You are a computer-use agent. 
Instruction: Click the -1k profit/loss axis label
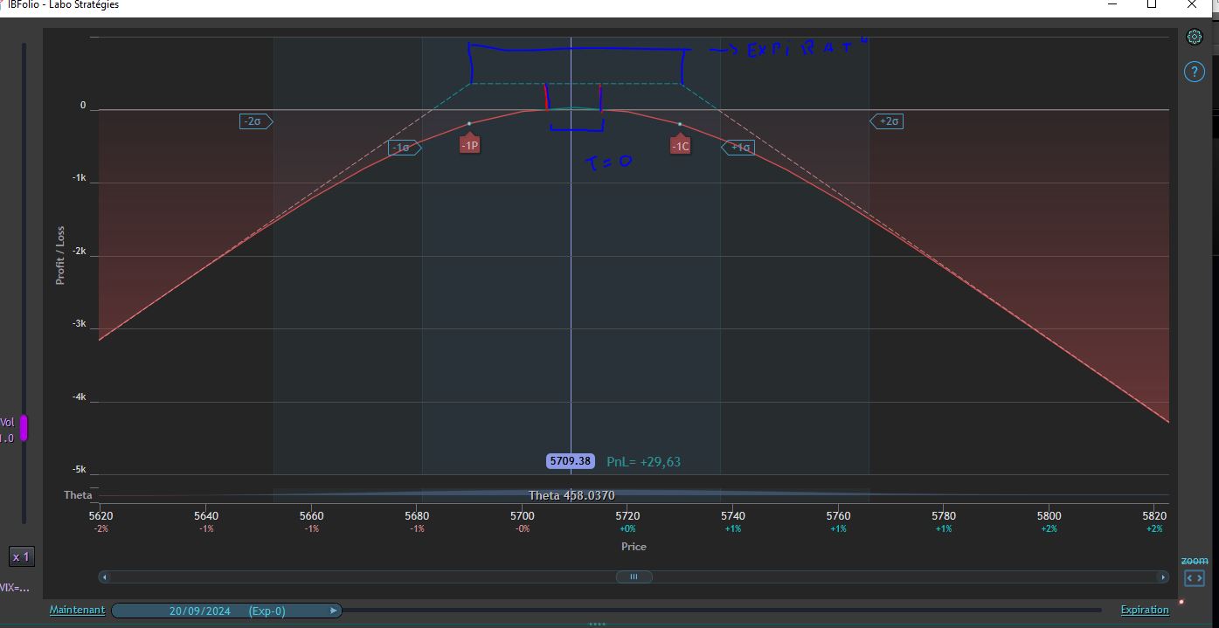[x=80, y=178]
